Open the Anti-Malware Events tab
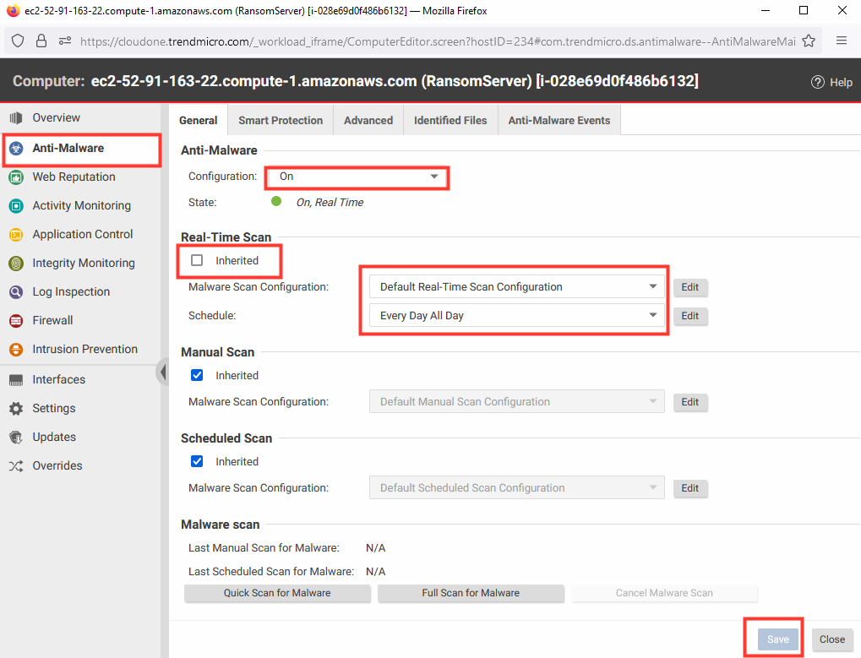This screenshot has width=861, height=658. tap(559, 120)
